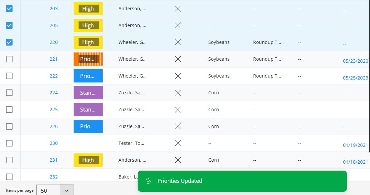
Task: Click the sync icon in Priorities Updated toast
Action: pos(148,181)
